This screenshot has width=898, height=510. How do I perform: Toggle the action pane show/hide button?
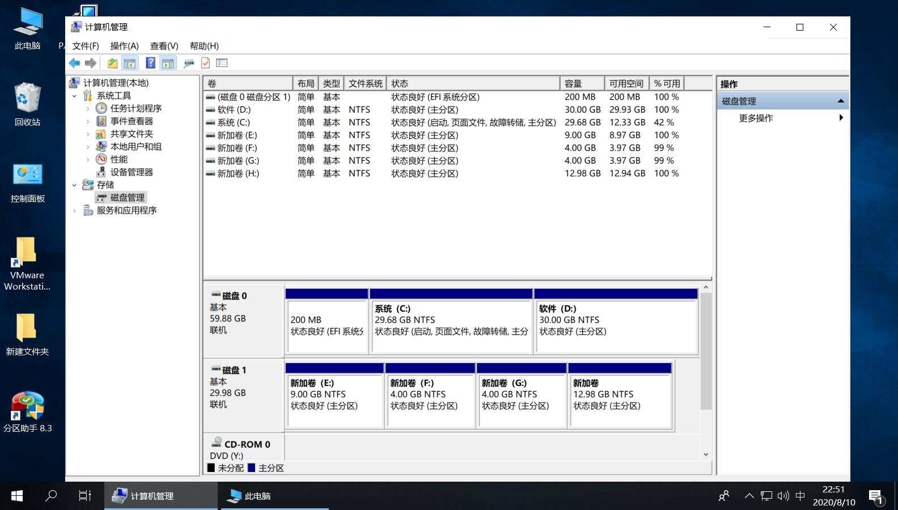point(168,63)
